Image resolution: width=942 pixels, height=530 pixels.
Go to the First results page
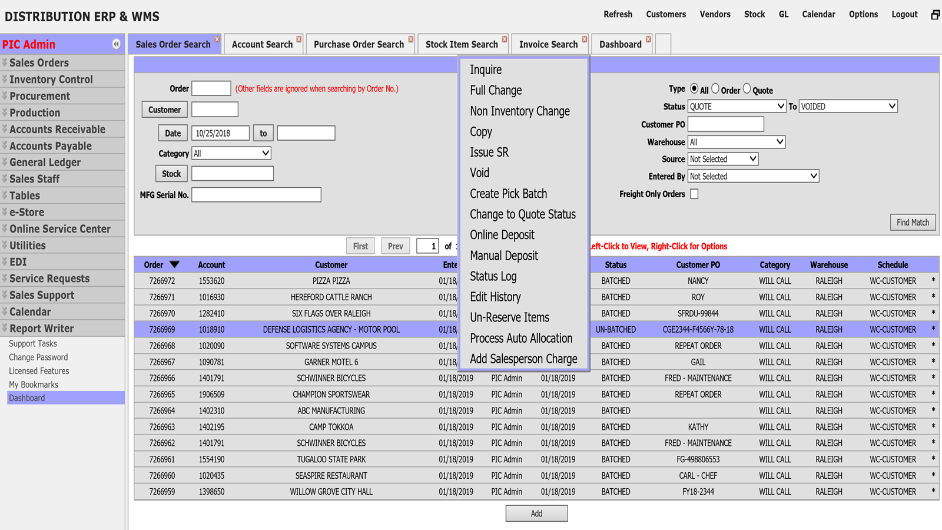coord(360,246)
